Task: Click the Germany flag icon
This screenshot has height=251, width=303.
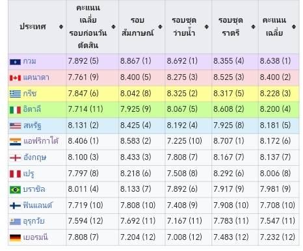Action: click(15, 238)
